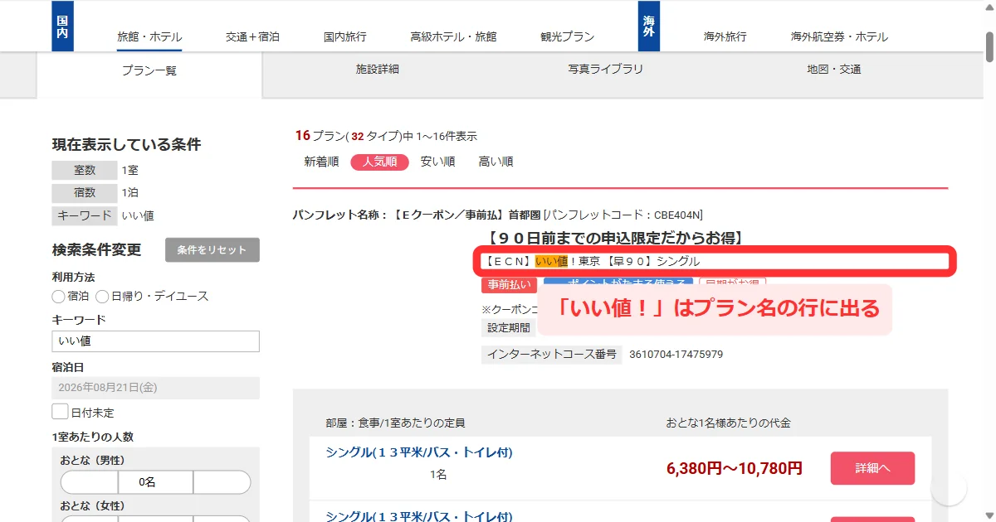The image size is (996, 522).
Task: Click the course number 3610704-17475979
Action: tap(676, 355)
